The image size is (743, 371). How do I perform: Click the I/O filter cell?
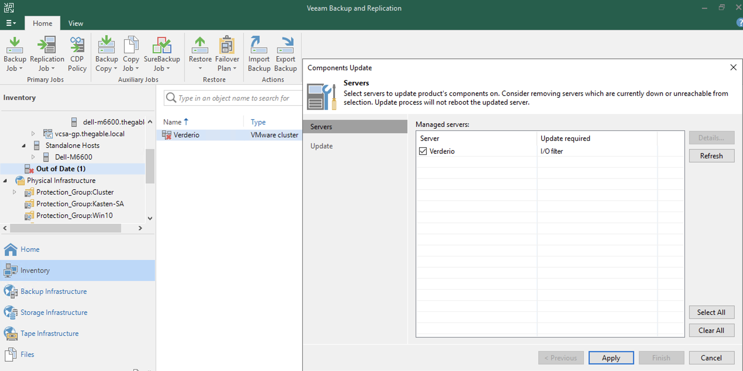click(x=552, y=151)
